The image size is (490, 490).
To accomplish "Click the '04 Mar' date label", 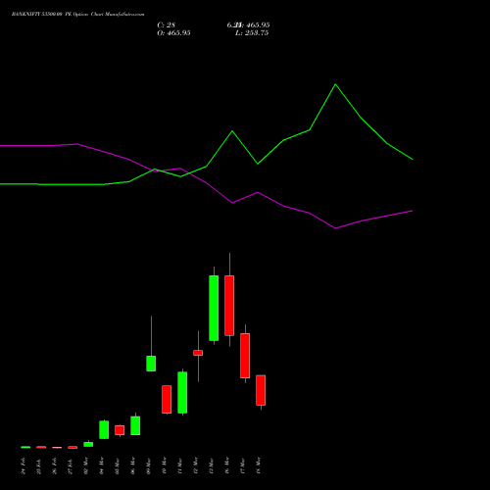I will pyautogui.click(x=102, y=465).
